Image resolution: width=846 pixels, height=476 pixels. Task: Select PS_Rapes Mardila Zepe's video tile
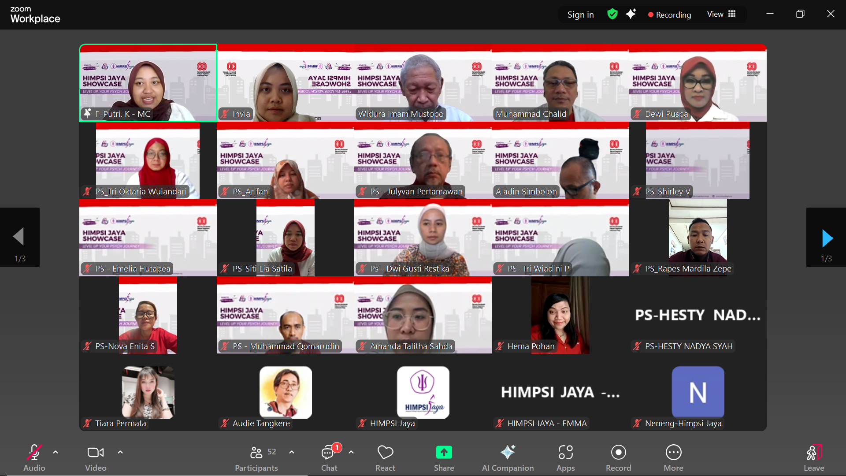pos(698,238)
